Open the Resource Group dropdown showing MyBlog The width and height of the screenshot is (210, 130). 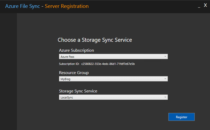[x=113, y=79]
